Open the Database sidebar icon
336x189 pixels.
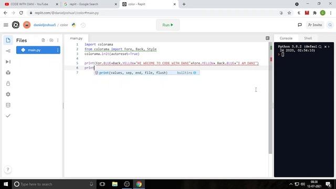8,105
